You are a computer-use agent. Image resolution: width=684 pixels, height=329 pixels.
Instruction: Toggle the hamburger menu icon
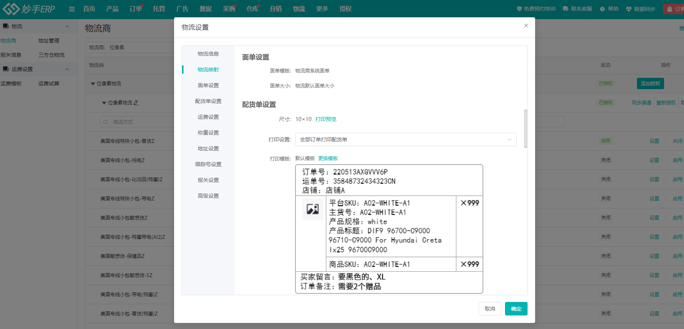pos(72,9)
